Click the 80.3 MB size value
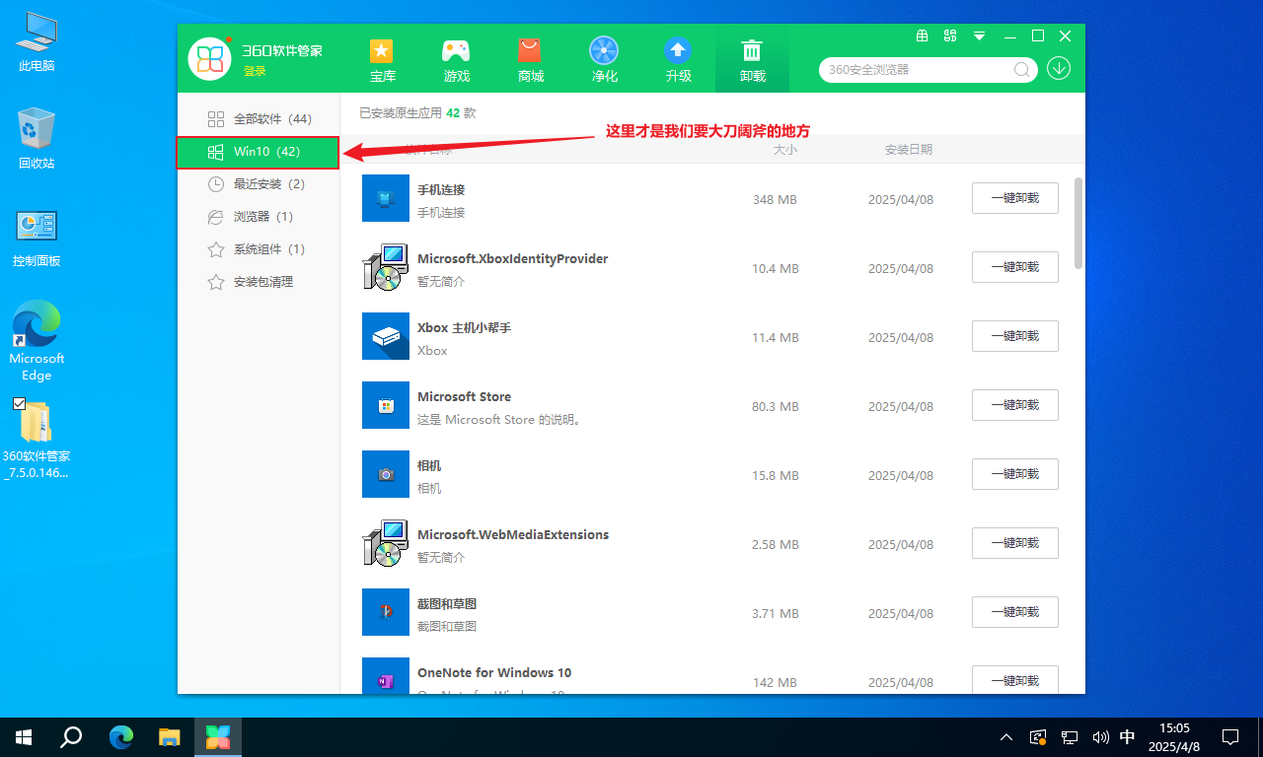 [x=776, y=406]
